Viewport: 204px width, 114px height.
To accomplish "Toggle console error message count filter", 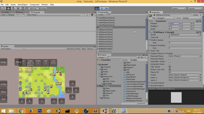I will [x=93, y=15].
